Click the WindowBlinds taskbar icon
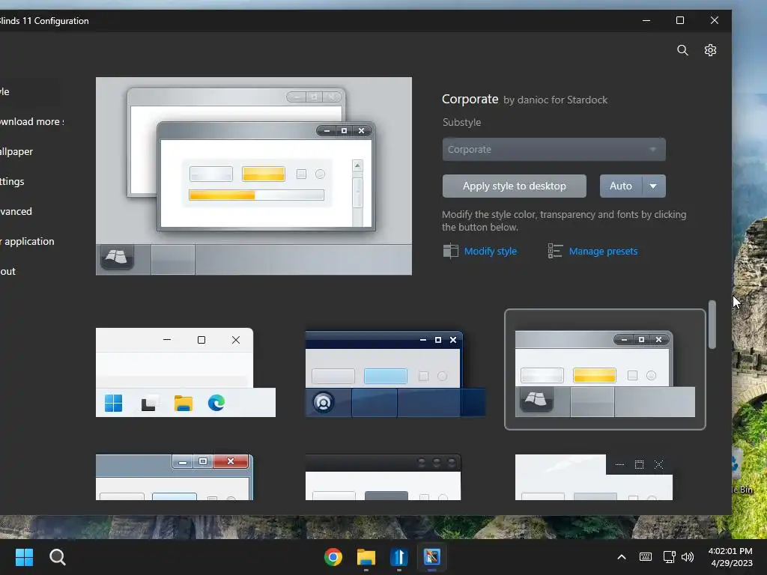 point(432,557)
